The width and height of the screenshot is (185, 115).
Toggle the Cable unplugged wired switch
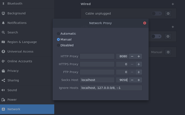tap(157, 14)
